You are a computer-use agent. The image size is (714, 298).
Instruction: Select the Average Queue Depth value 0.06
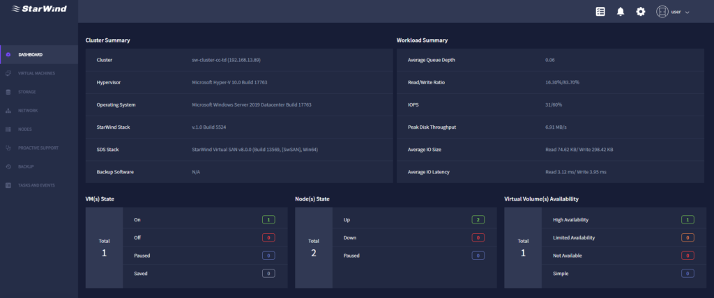pos(550,60)
